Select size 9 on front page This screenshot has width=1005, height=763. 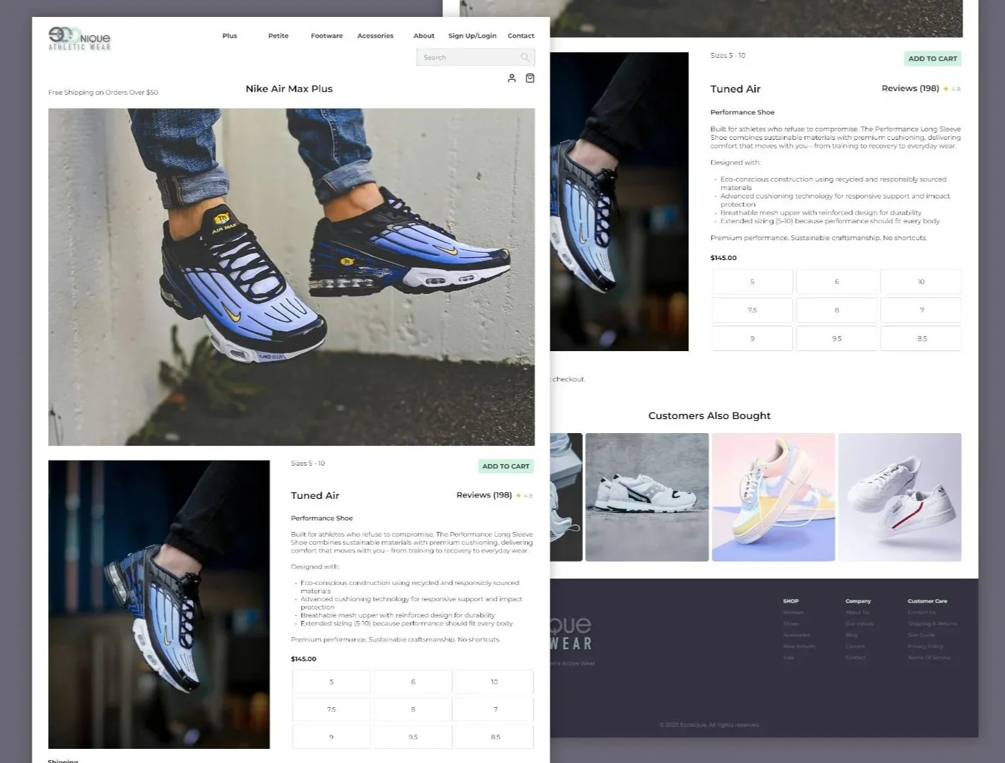[331, 737]
